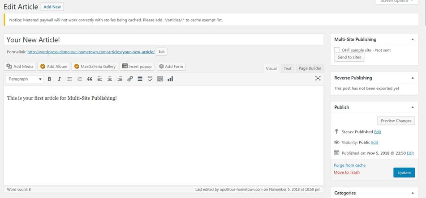Toggle the toolbar icon after spellcheck
Image resolution: width=426 pixels, height=198 pixels.
tap(160, 79)
